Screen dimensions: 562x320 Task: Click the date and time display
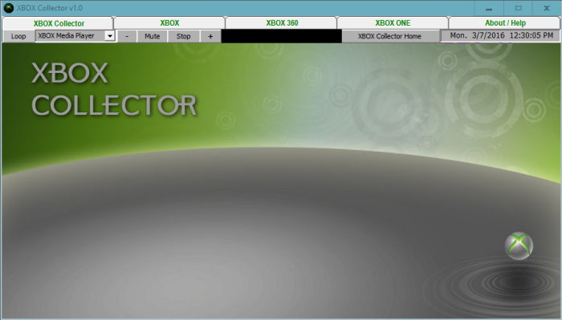pyautogui.click(x=502, y=35)
